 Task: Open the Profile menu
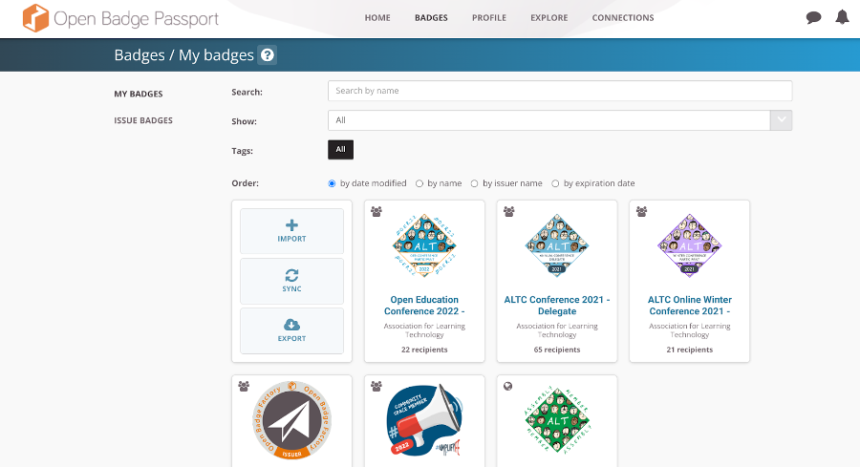[489, 17]
